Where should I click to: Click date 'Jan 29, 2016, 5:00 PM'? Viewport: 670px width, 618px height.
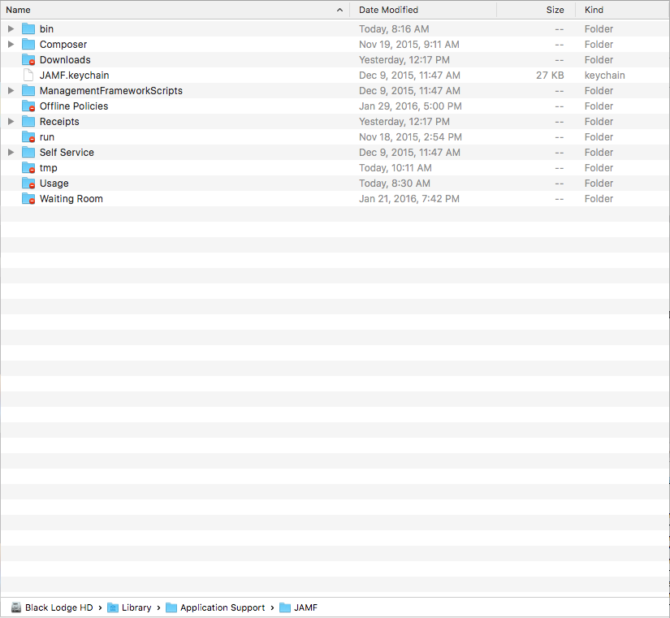tap(410, 106)
